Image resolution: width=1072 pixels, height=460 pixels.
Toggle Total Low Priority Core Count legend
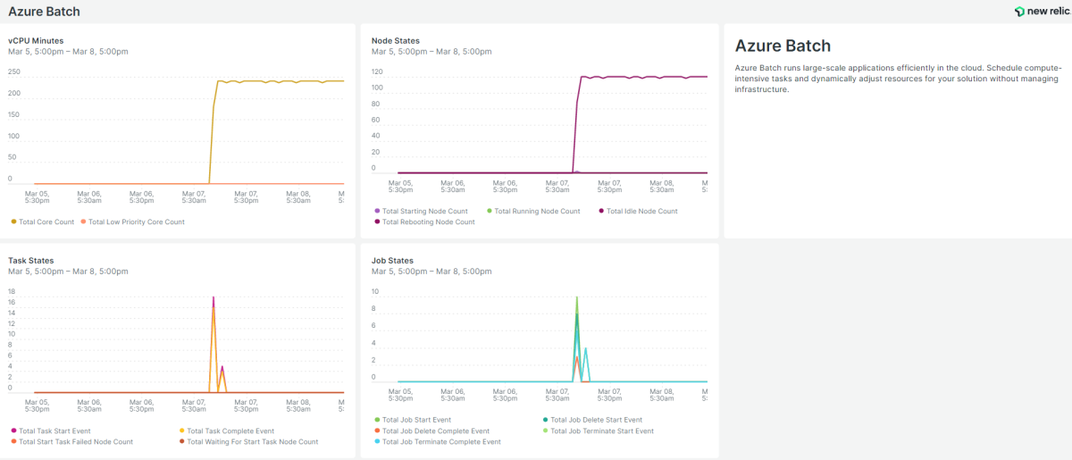[x=132, y=222]
